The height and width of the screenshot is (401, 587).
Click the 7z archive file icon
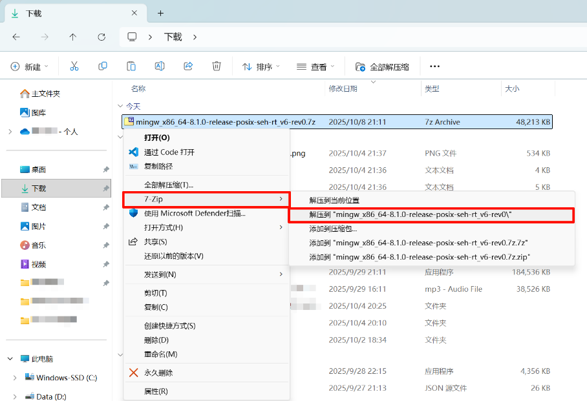129,121
